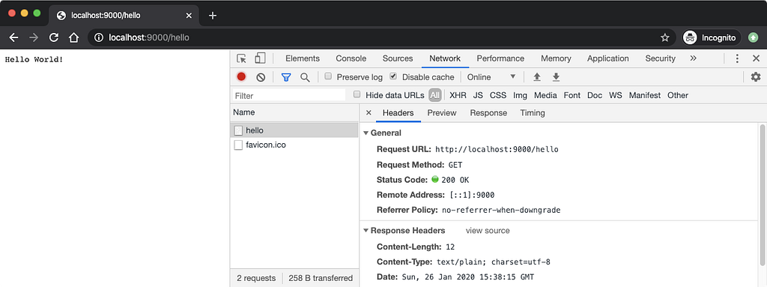Open network settings gear icon

pyautogui.click(x=756, y=77)
